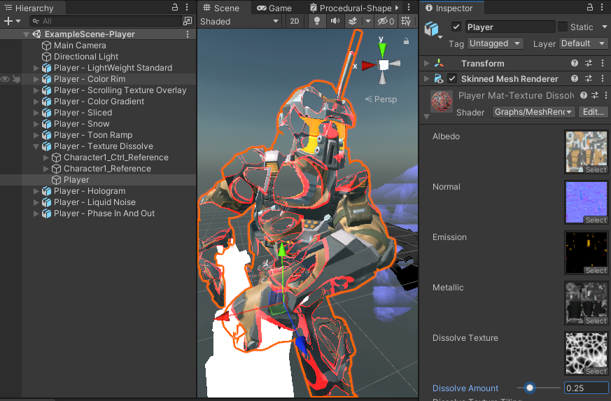Screen dimensions: 611x401
Task: Toggle scene lighting bulb icon
Action: (317, 21)
